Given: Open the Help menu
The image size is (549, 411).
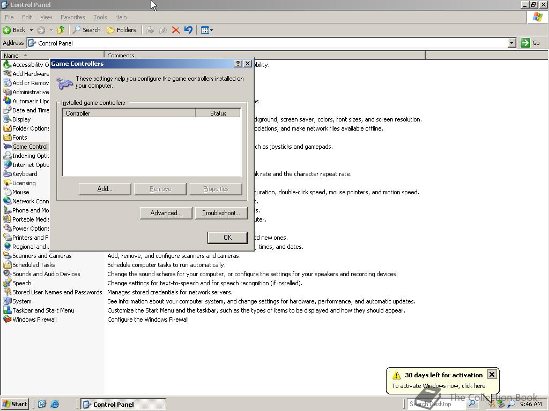Looking at the screenshot, I should pyautogui.click(x=121, y=17).
